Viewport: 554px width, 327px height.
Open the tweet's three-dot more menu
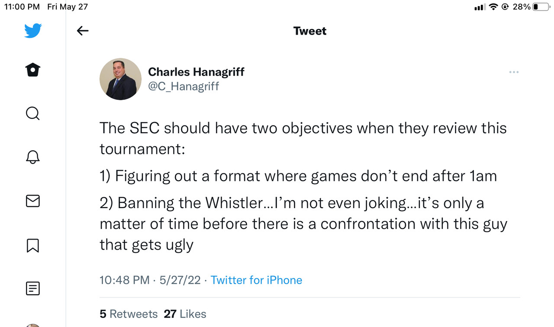click(514, 72)
